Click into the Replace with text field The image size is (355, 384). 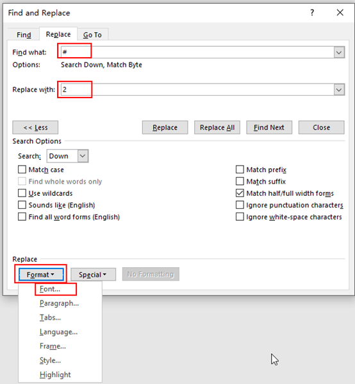[x=197, y=90]
